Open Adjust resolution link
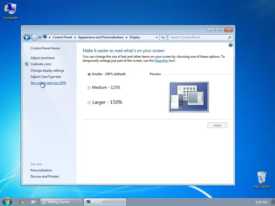The image size is (275, 206). tap(43, 58)
